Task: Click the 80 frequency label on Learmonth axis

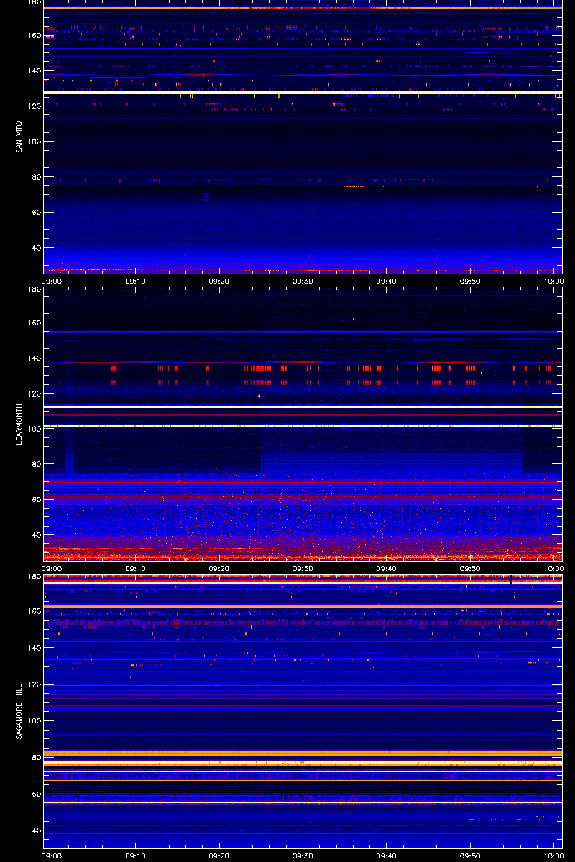Action: [x=35, y=464]
